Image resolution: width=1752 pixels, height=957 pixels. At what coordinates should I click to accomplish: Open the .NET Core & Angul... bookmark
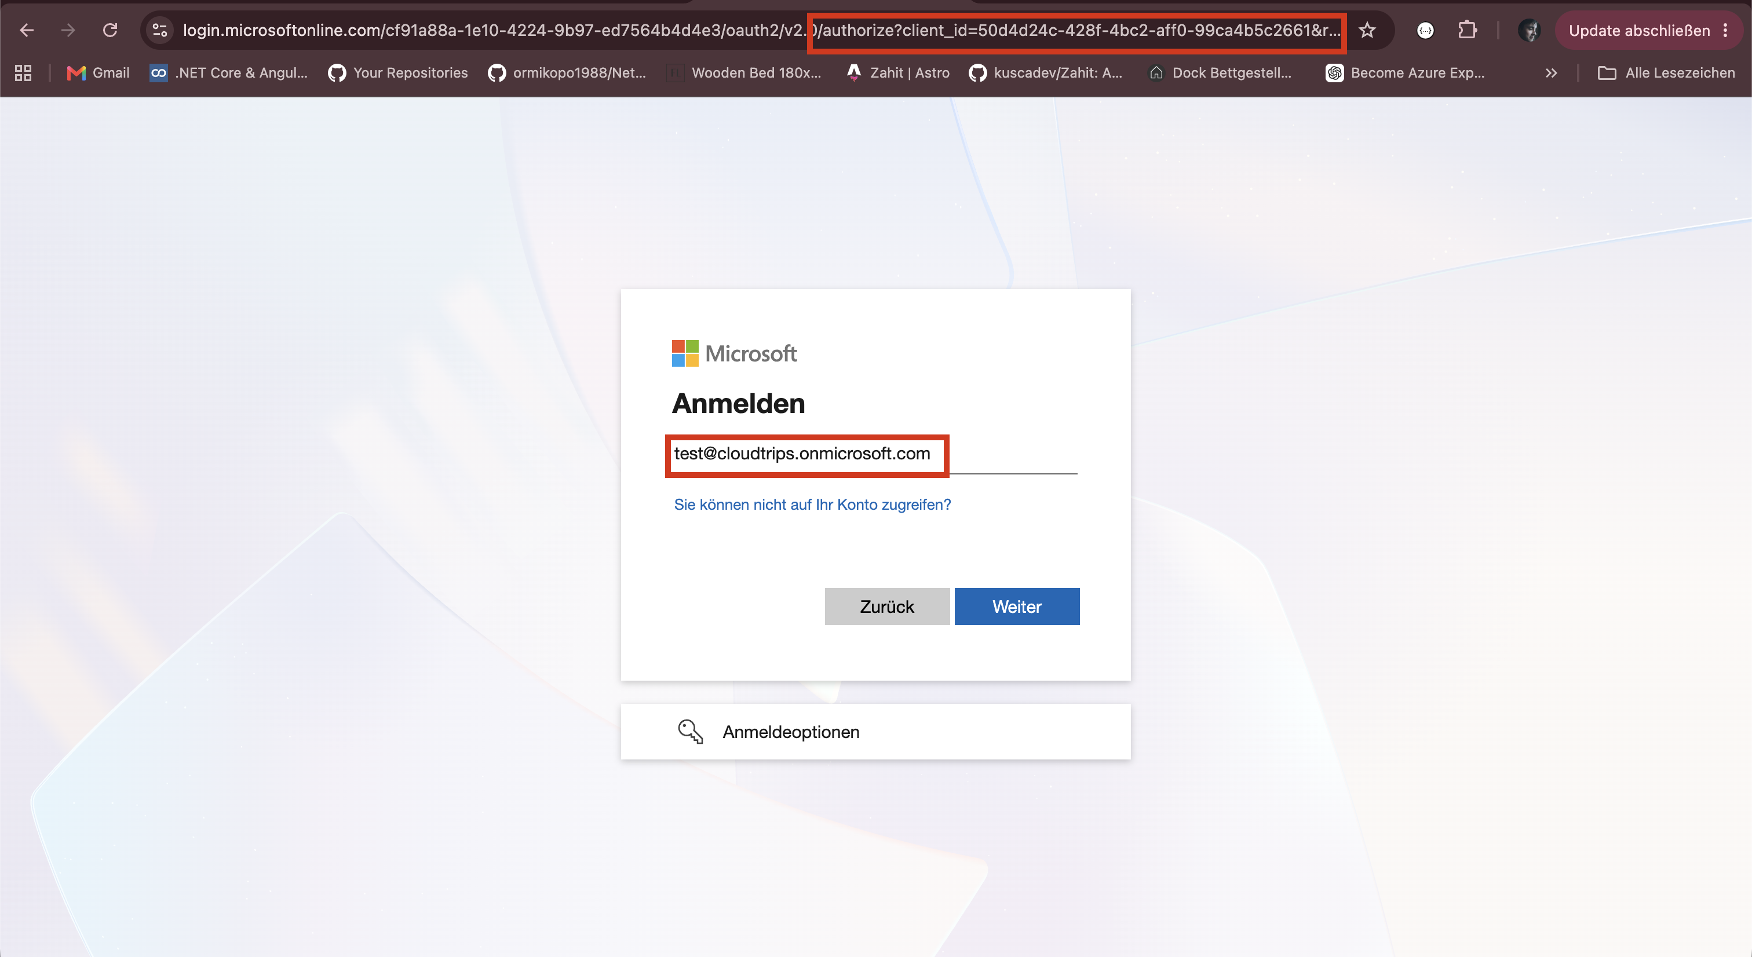(x=228, y=73)
